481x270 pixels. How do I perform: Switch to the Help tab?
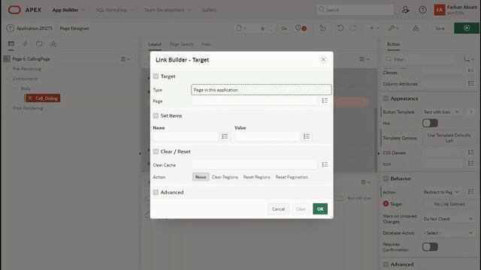click(206, 44)
